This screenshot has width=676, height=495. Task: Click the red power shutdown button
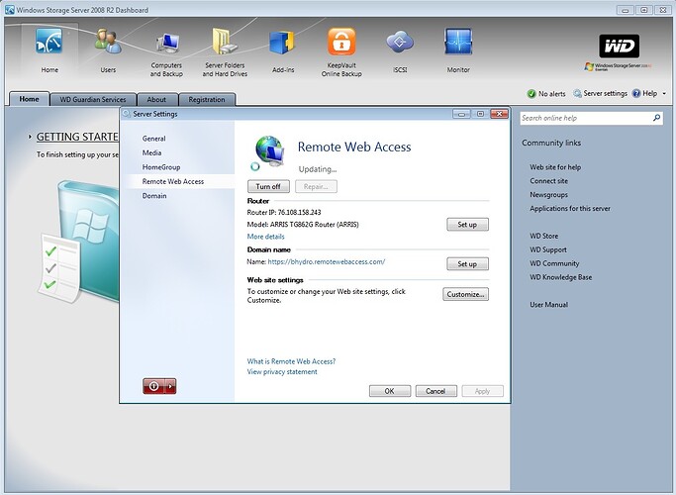coord(154,386)
